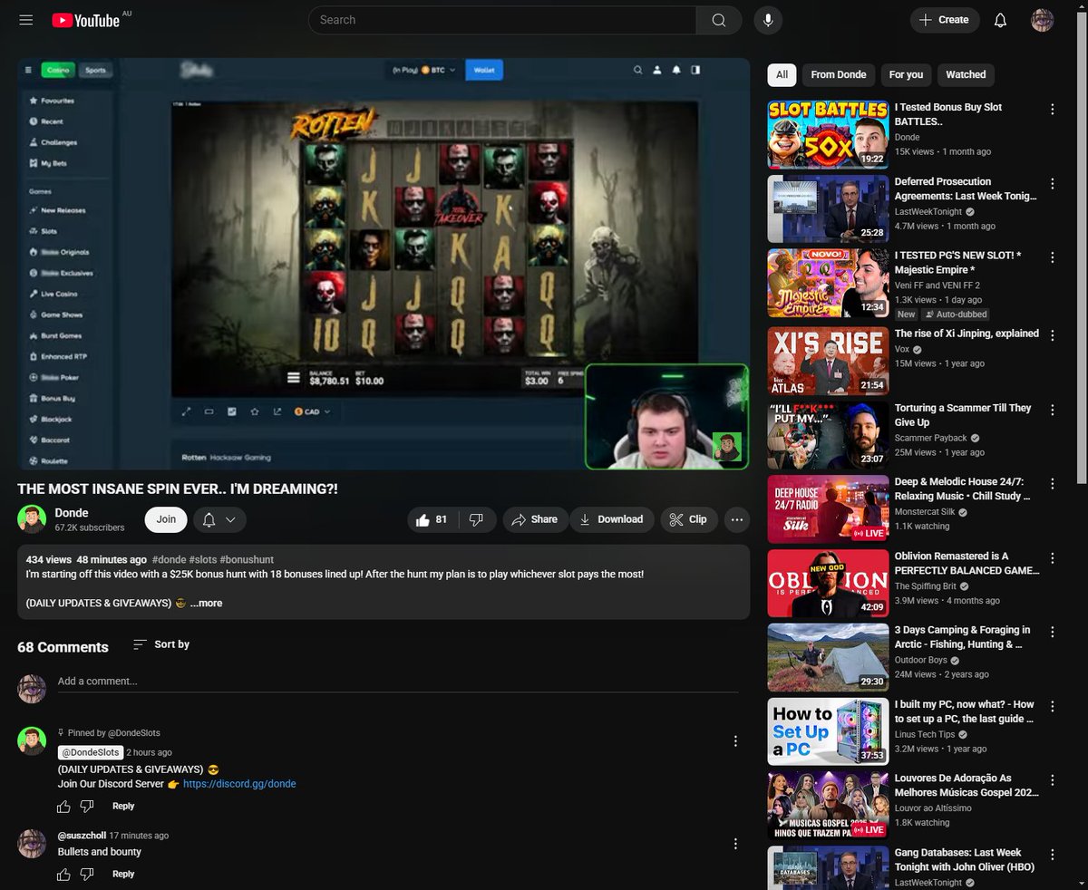Open Slot Battles video thumbnail
1088x890 pixels.
pos(828,134)
